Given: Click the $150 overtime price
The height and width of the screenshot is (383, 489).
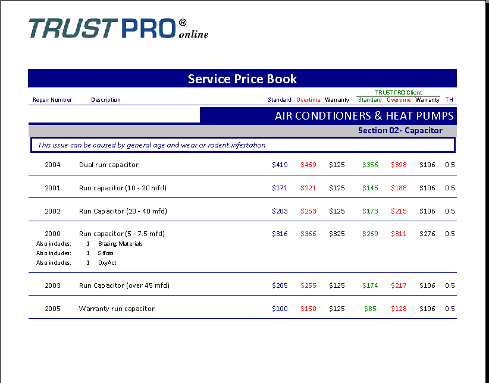Looking at the screenshot, I should coord(308,309).
